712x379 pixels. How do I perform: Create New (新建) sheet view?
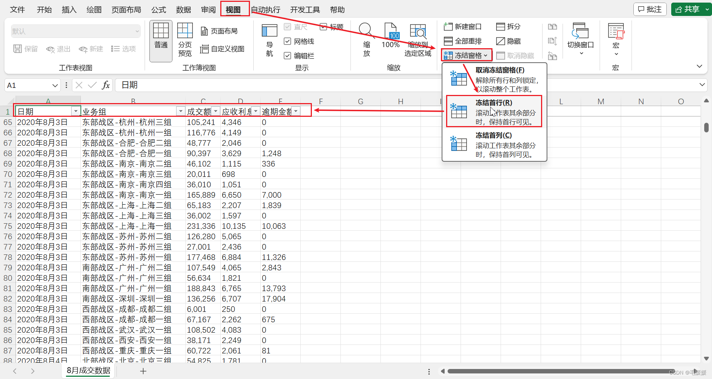tap(91, 49)
